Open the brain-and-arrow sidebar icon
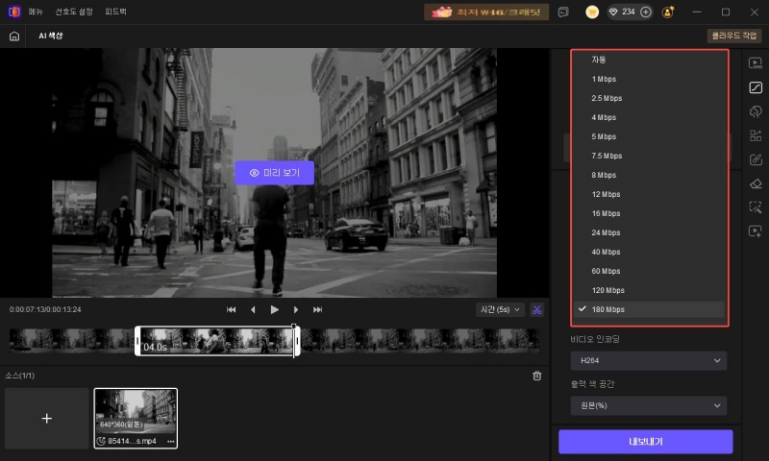The width and height of the screenshot is (769, 461). pos(756,111)
